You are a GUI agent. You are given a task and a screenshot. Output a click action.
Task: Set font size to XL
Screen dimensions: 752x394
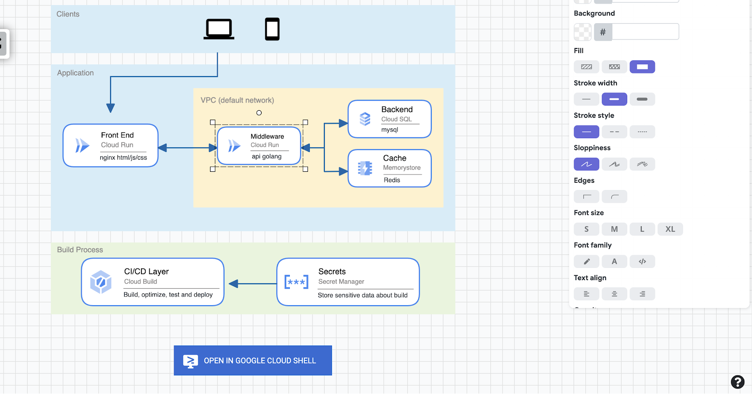click(x=670, y=229)
